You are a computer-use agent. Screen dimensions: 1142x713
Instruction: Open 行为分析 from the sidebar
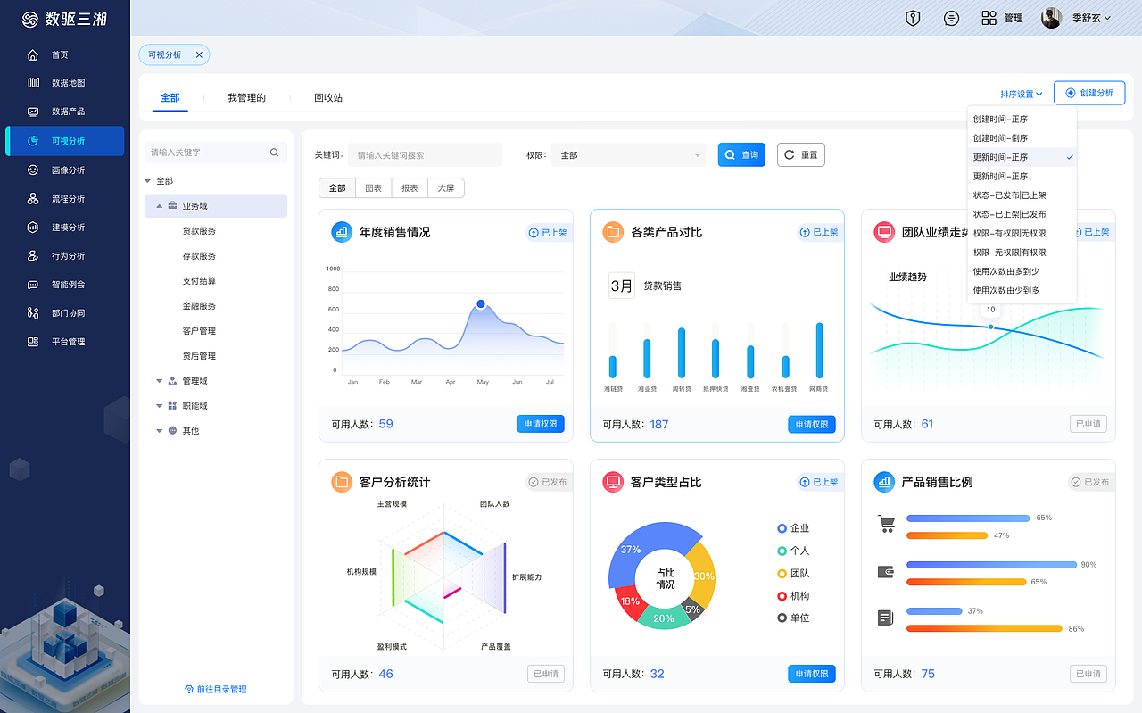pyautogui.click(x=31, y=255)
